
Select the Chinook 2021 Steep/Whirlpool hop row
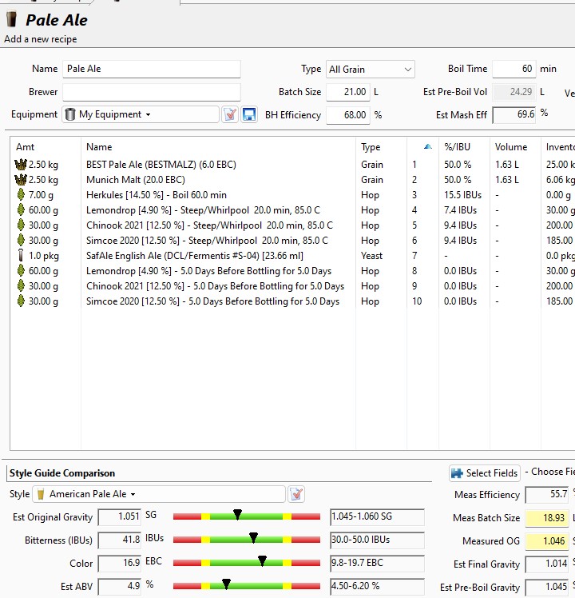click(209, 225)
